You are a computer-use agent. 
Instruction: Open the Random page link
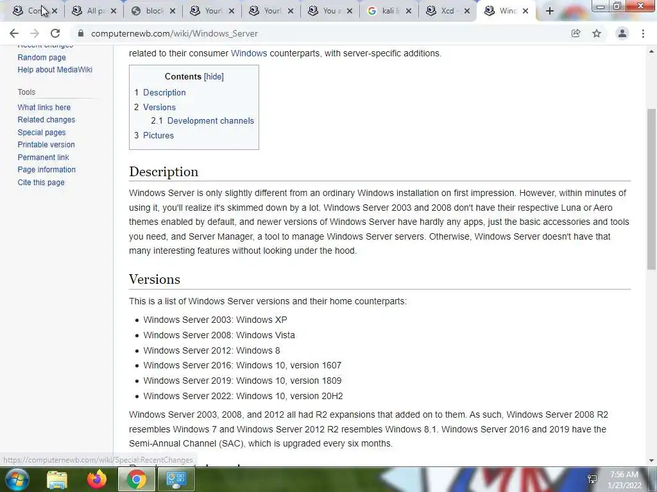[42, 57]
